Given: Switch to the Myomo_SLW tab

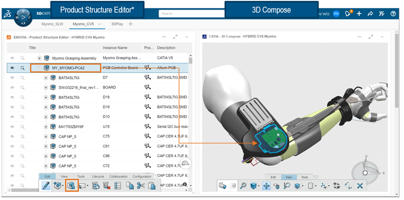Looking at the screenshot, I should [x=52, y=24].
